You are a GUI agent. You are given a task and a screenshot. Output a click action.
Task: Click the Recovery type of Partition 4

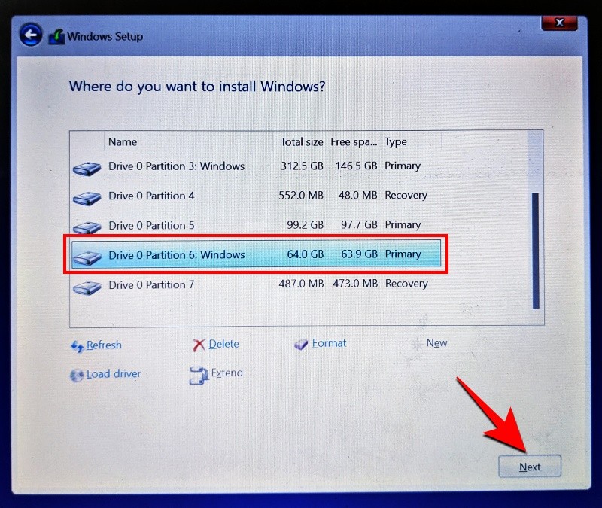406,196
